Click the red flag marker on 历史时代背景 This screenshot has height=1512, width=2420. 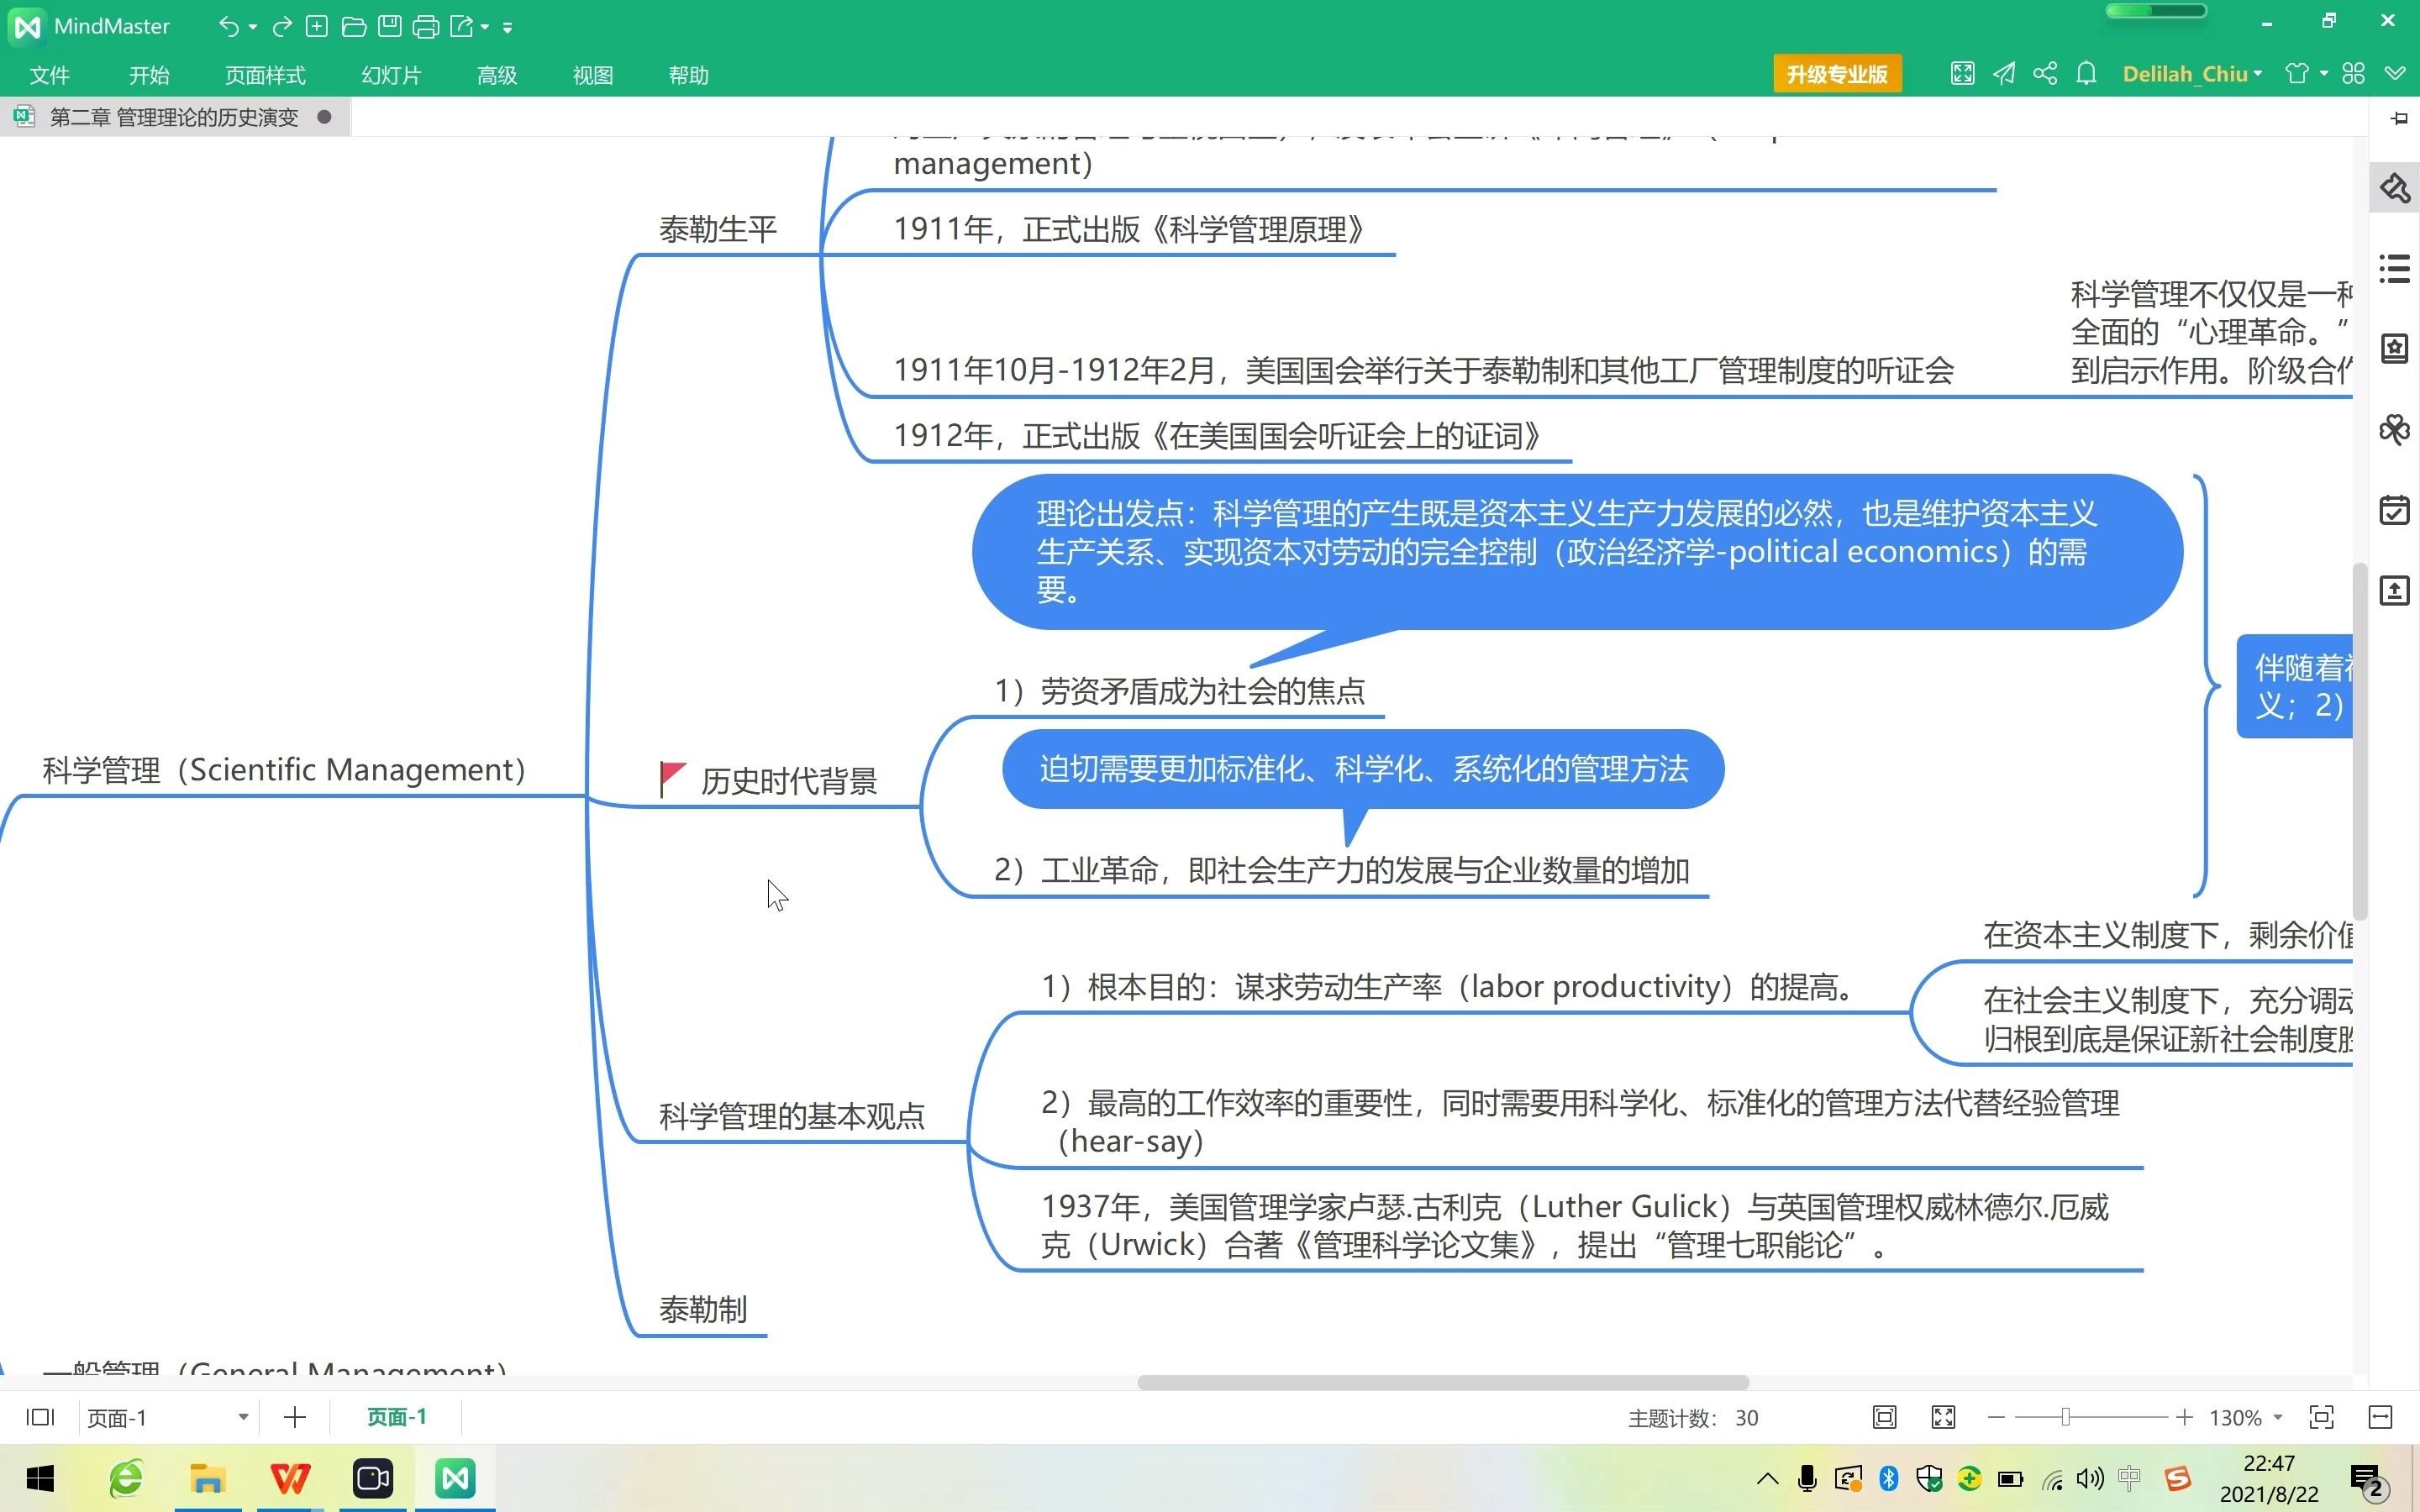pos(672,779)
